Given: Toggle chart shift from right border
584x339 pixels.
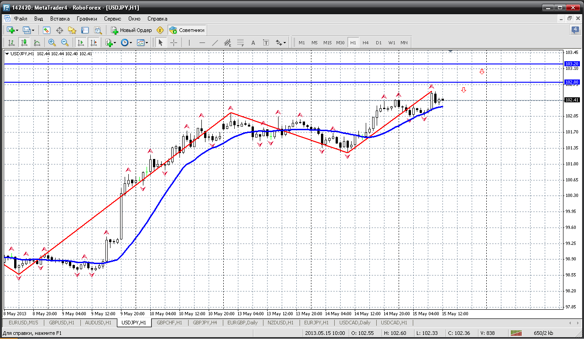Looking at the screenshot, I should pyautogui.click(x=94, y=42).
